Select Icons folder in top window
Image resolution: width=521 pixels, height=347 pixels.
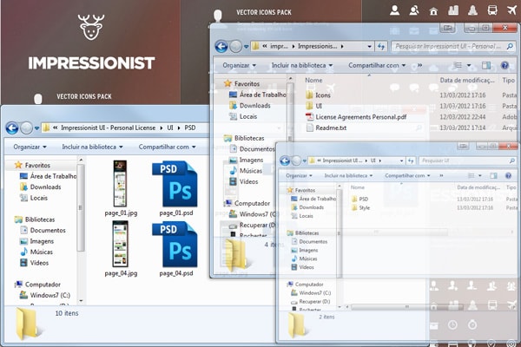(x=318, y=95)
